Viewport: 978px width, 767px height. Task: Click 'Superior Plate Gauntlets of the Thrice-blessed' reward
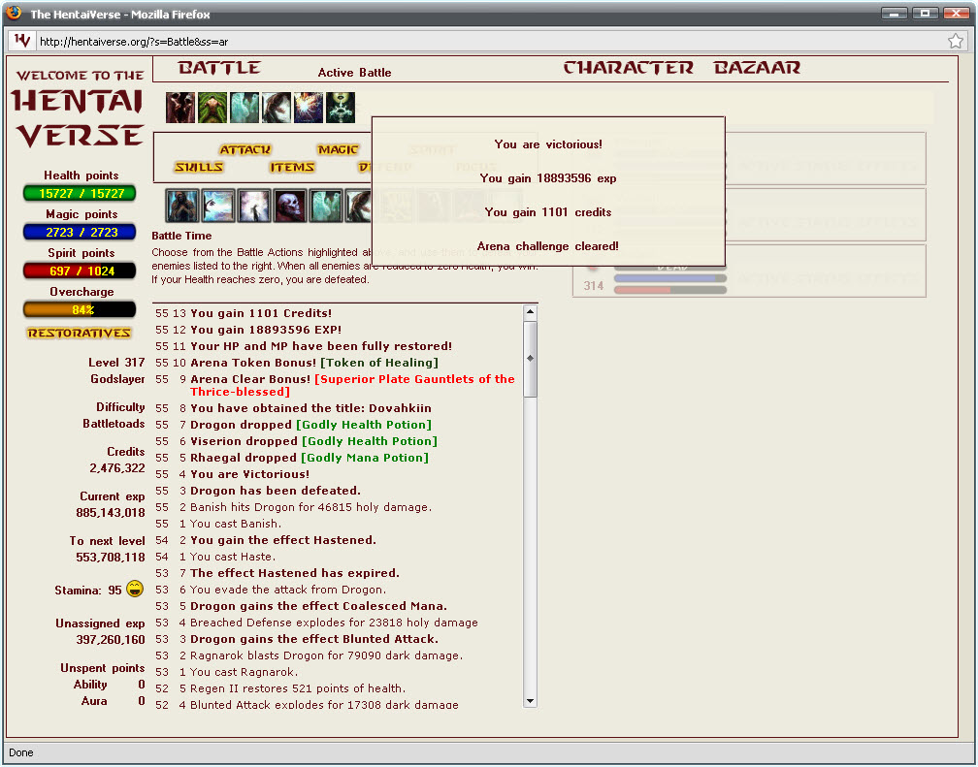click(352, 385)
